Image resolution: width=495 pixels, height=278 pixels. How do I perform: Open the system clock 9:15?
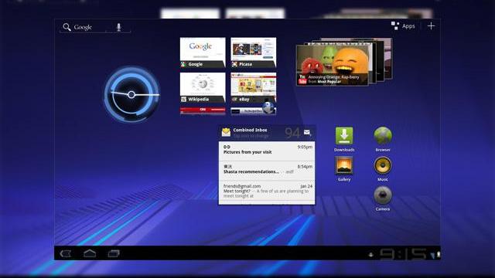coord(402,254)
